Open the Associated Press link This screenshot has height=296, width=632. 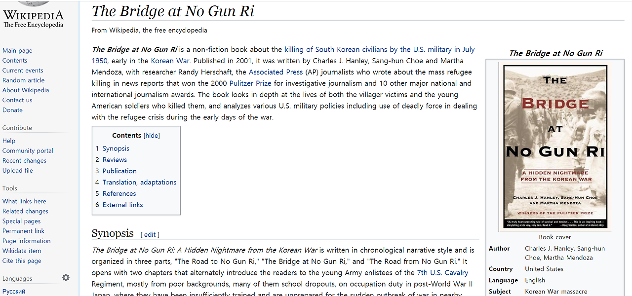pos(276,72)
